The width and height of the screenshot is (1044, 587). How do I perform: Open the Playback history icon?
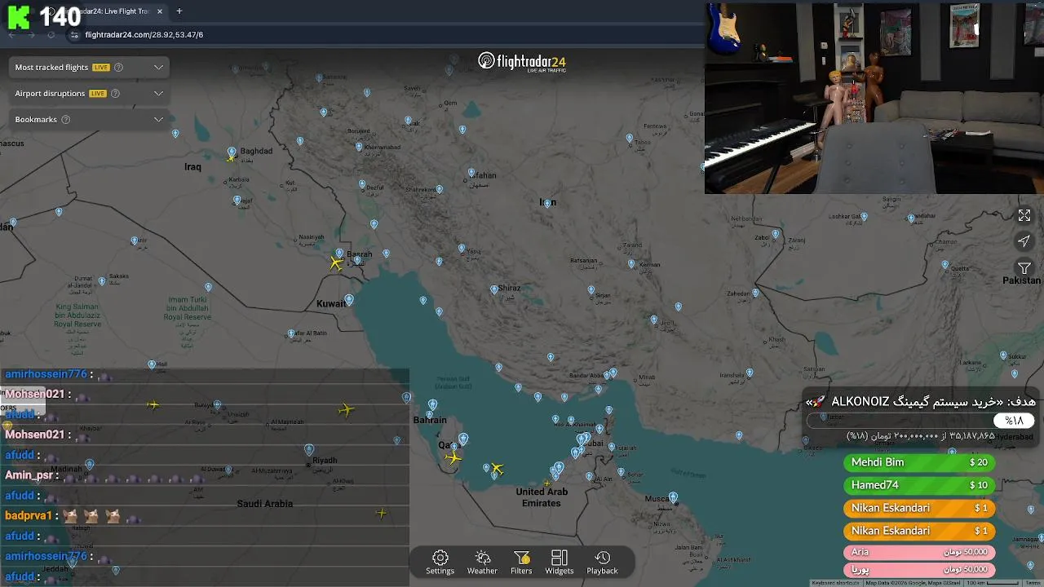(x=602, y=558)
